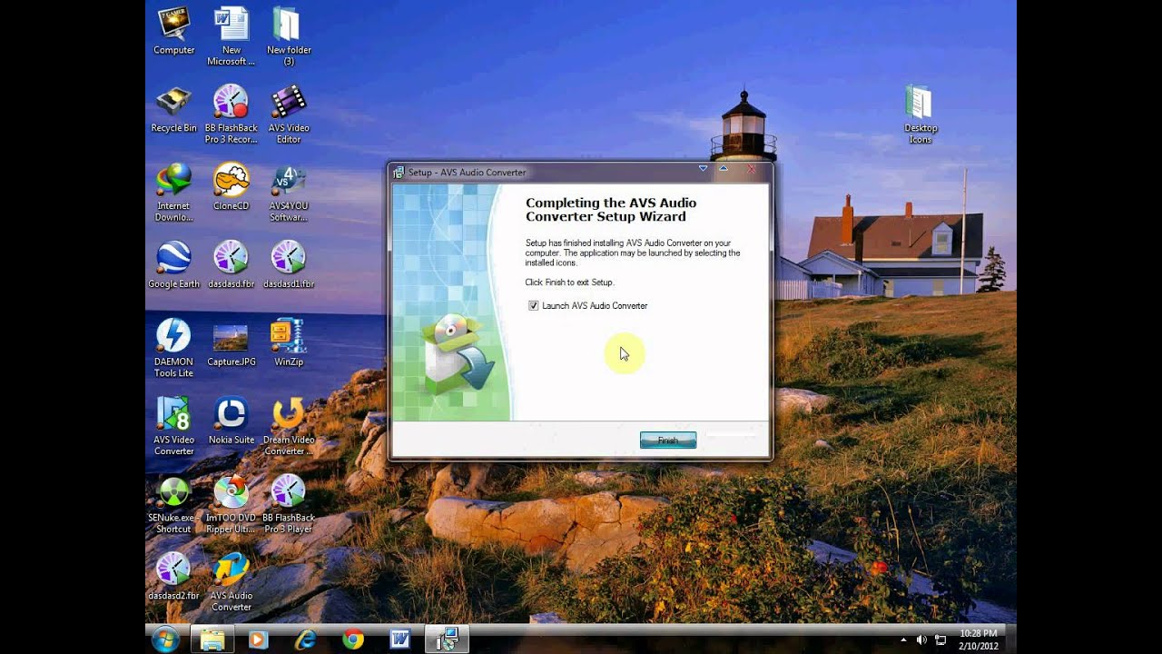Viewport: 1162px width, 654px height.
Task: Open the volume control in tray
Action: coord(921,639)
